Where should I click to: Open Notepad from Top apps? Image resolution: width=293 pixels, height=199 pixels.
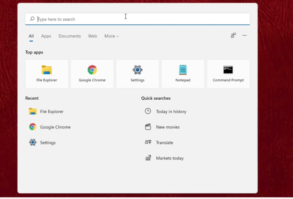pos(183,74)
